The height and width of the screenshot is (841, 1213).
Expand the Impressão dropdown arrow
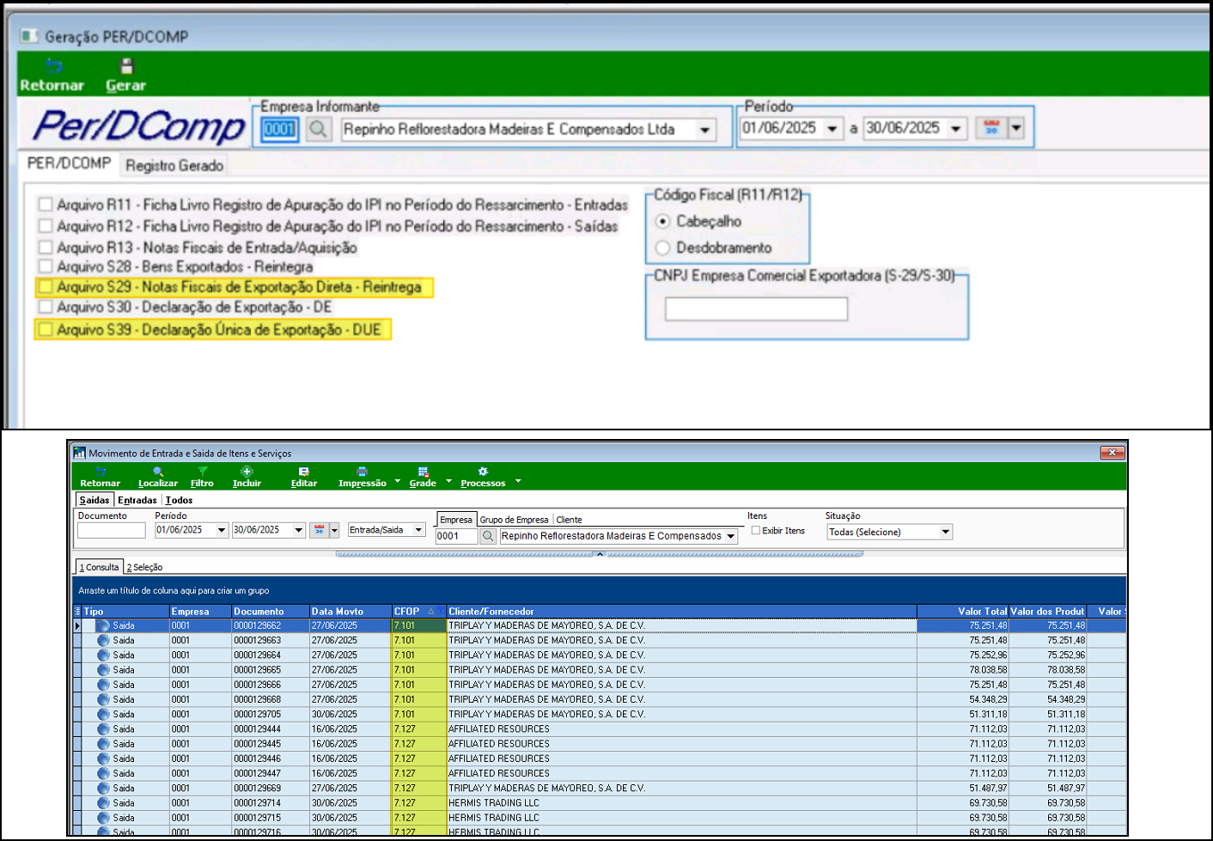(397, 481)
